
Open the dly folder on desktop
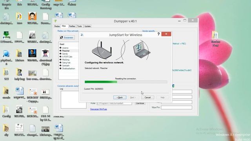(6, 130)
